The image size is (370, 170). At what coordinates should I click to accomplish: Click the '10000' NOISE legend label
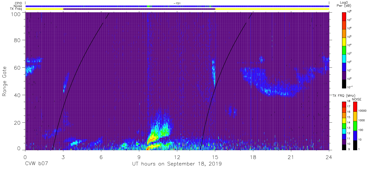[363, 111]
